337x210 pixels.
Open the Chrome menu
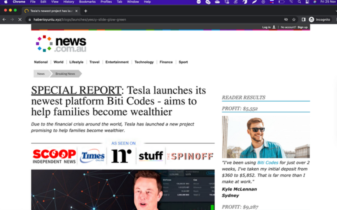(19, 2)
